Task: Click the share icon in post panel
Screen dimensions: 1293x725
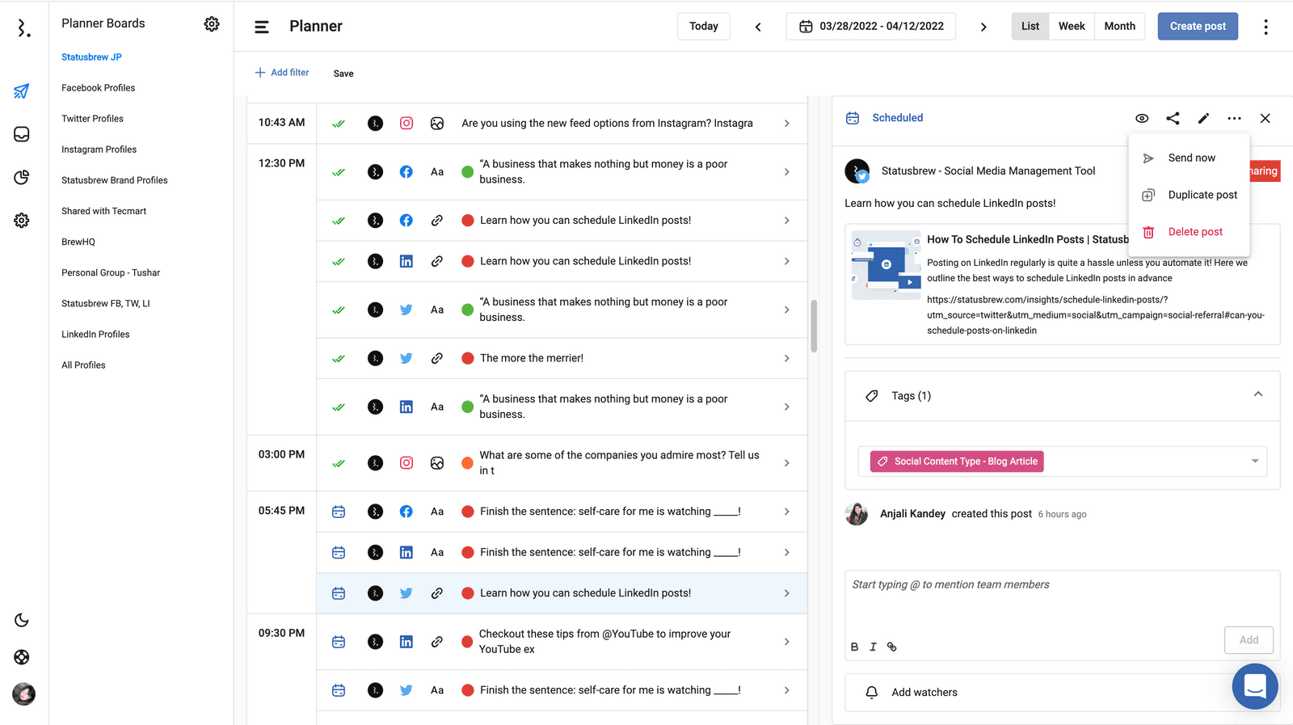Action: 1173,118
